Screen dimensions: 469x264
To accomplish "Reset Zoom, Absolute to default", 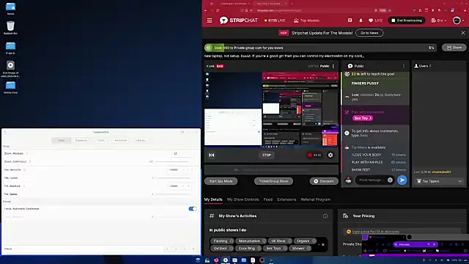I will coord(27,153).
